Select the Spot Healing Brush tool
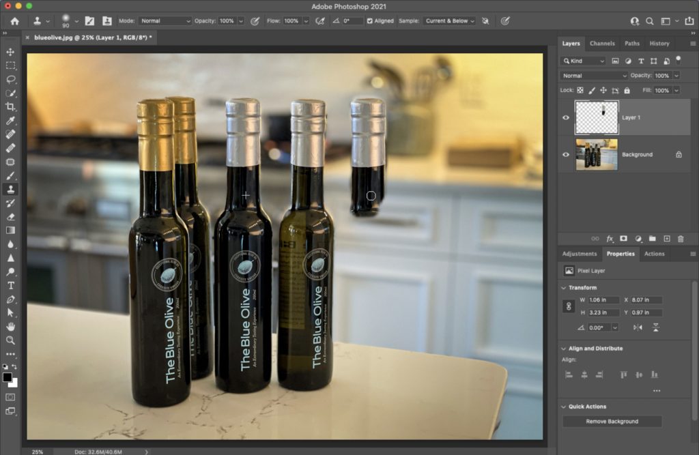 (x=10, y=134)
